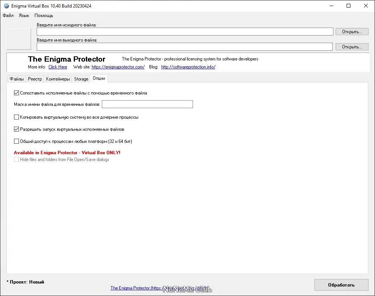Maximize the Enigma Virtual Box window
The width and height of the screenshot is (375, 296).
click(349, 6)
